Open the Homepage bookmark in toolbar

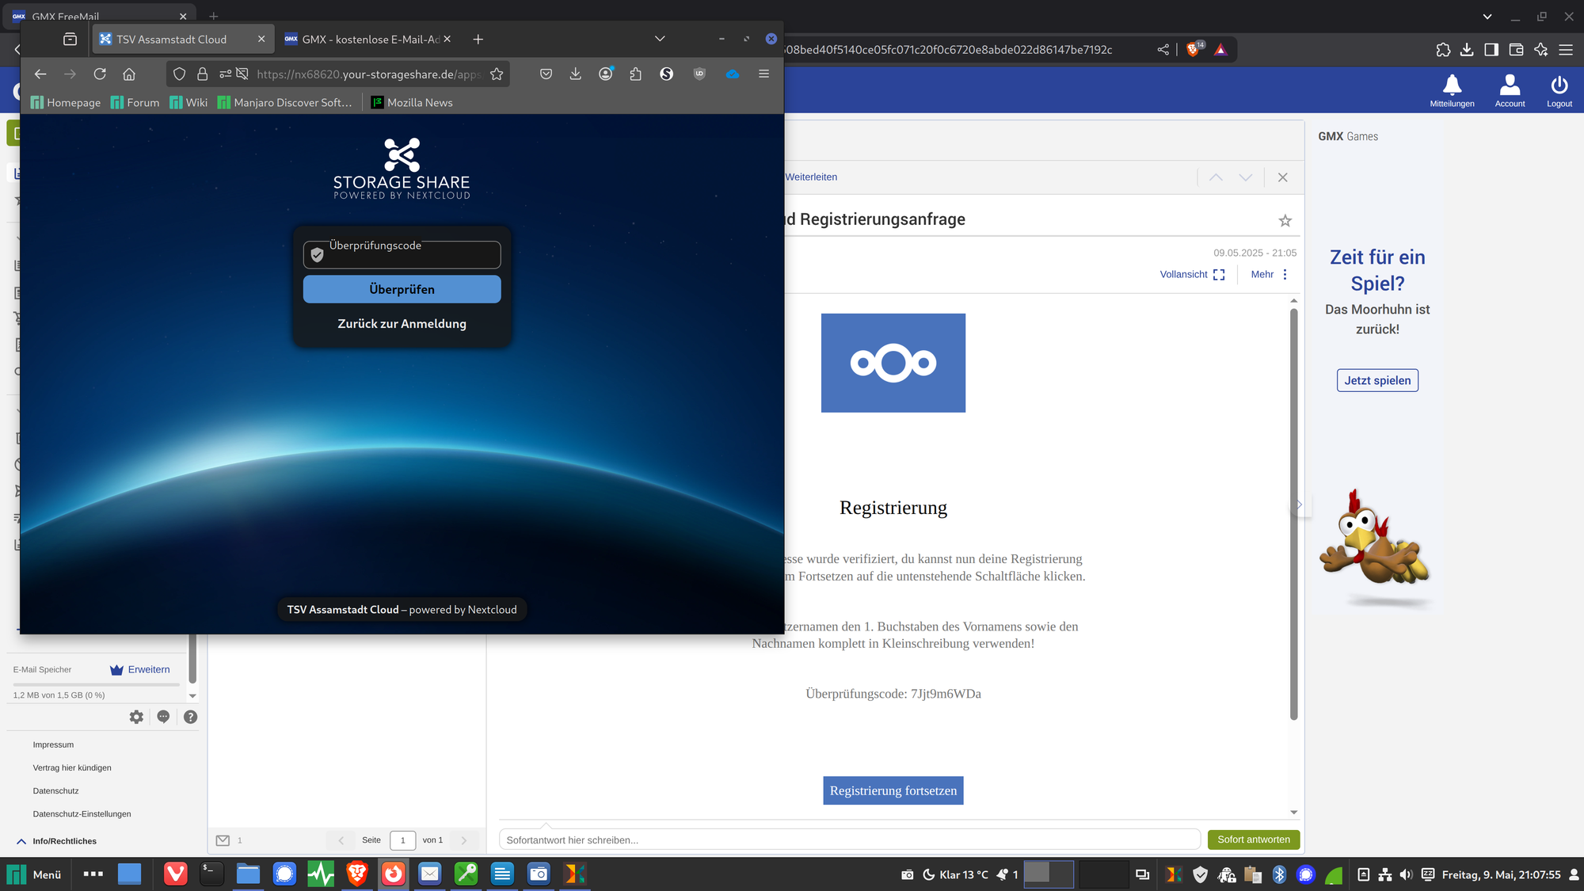(x=66, y=102)
